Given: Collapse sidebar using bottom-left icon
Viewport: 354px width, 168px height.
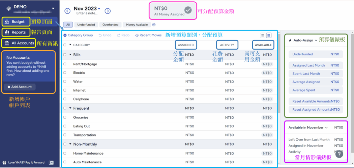Looking at the screenshot, I should coord(51,163).
